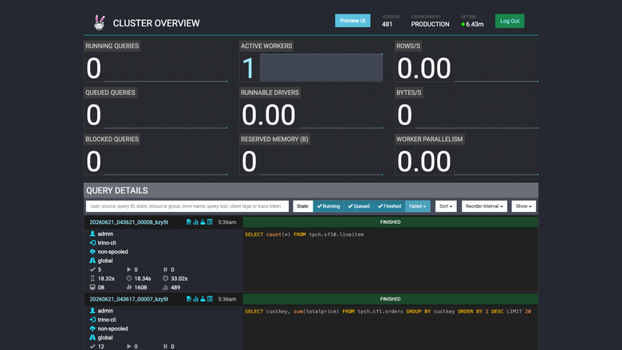The height and width of the screenshot is (350, 622).
Task: Open bar chart icon for query 00008
Action: 196,222
